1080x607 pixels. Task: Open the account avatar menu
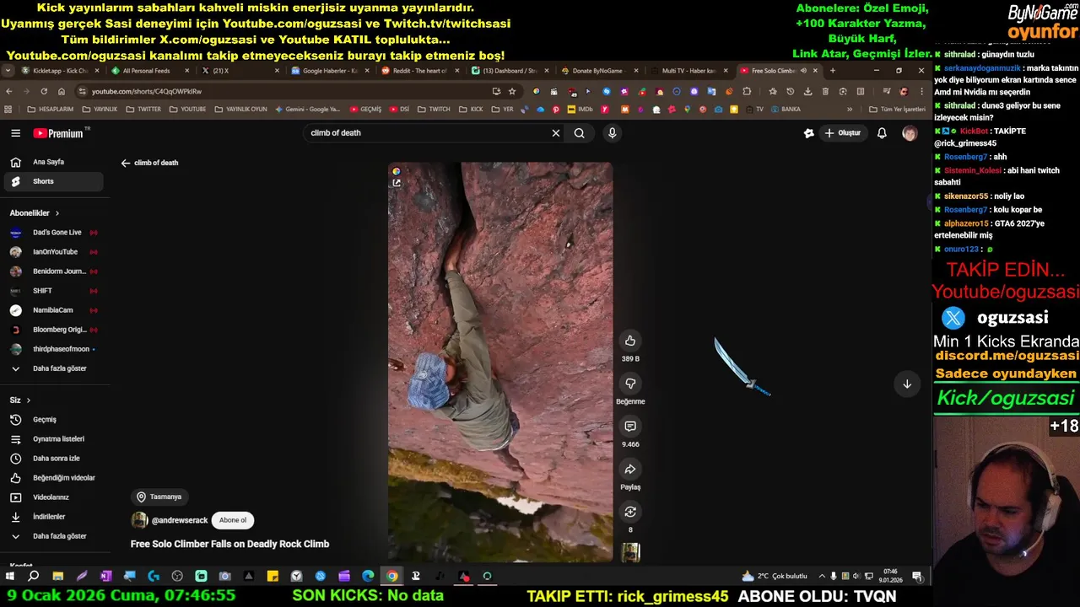pyautogui.click(x=910, y=133)
